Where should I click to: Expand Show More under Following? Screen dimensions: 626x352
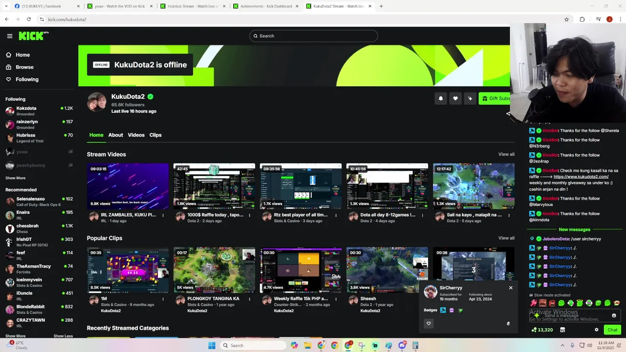tap(15, 178)
